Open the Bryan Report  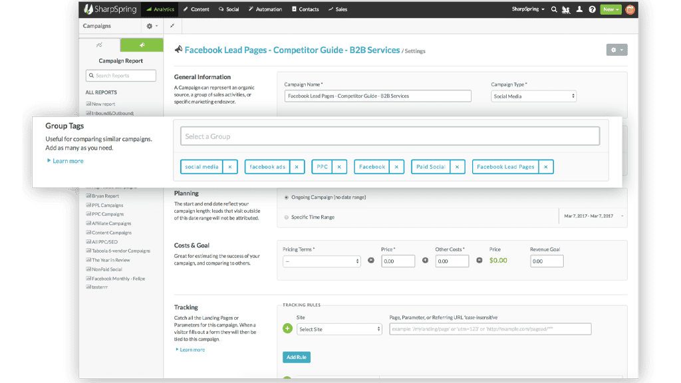(102, 196)
